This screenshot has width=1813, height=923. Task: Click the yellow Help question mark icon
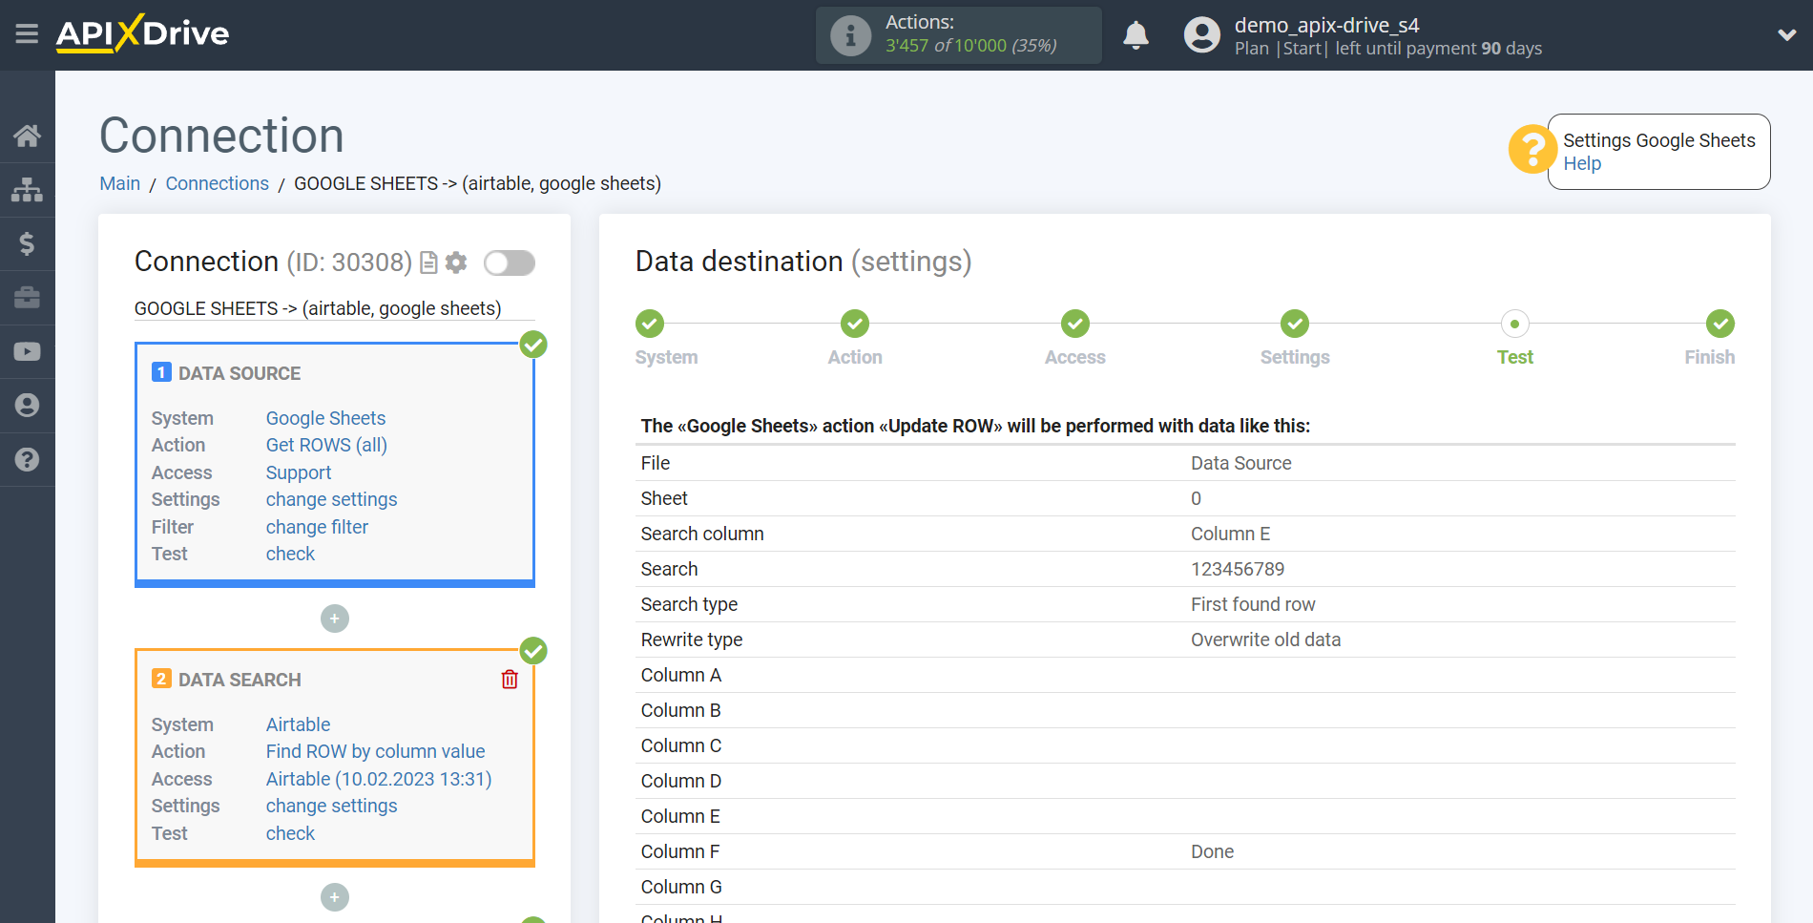(1532, 150)
